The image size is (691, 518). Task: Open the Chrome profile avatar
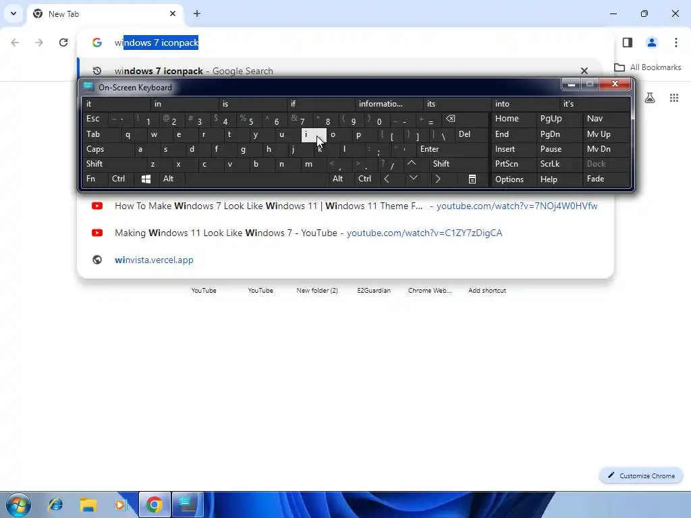click(651, 42)
